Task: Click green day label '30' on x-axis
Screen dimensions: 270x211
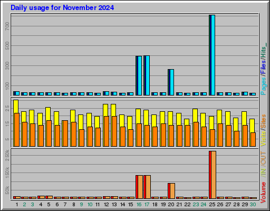Action: [x=253, y=205]
